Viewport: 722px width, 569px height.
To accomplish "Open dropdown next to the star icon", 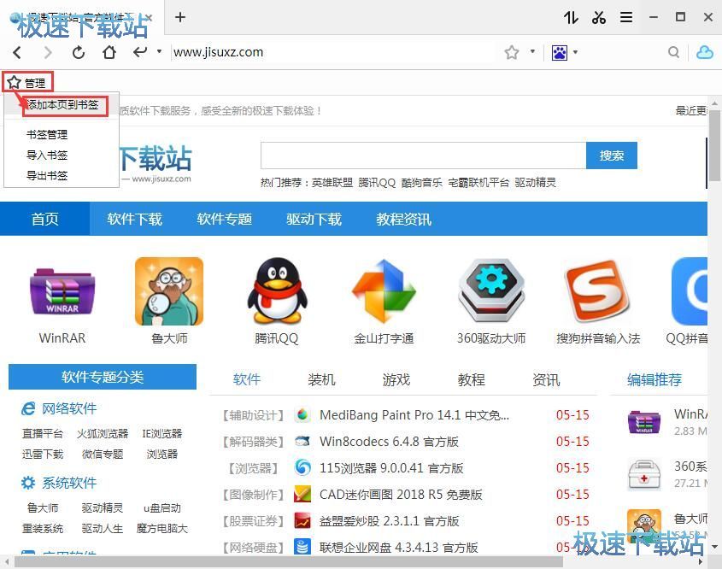I will pos(532,51).
